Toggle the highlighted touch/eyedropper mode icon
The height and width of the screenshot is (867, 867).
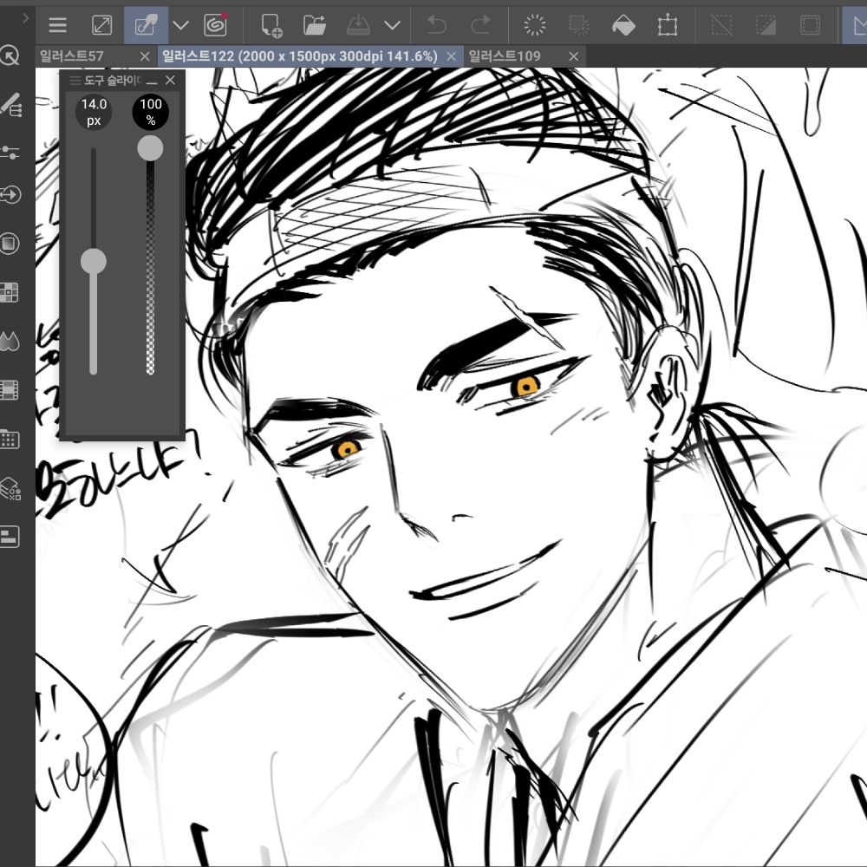[146, 25]
